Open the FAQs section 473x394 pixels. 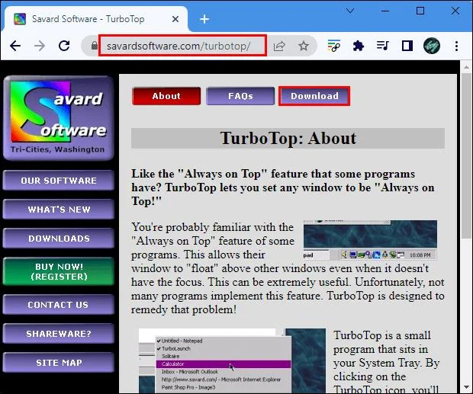240,96
